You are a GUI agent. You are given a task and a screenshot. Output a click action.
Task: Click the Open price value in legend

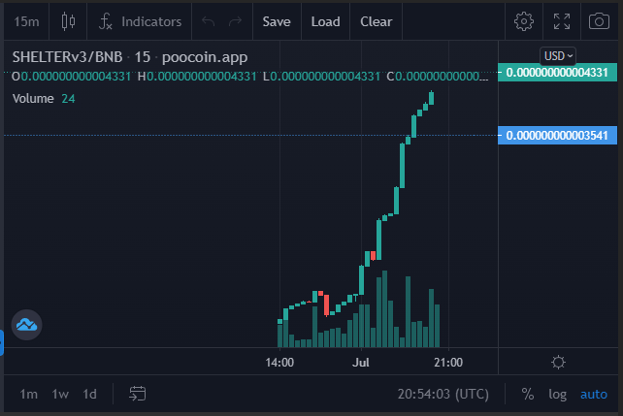tap(76, 77)
